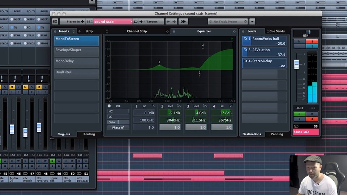The width and height of the screenshot is (347, 195).
Task: Open the functions menu down arrow
Action: (252, 21)
